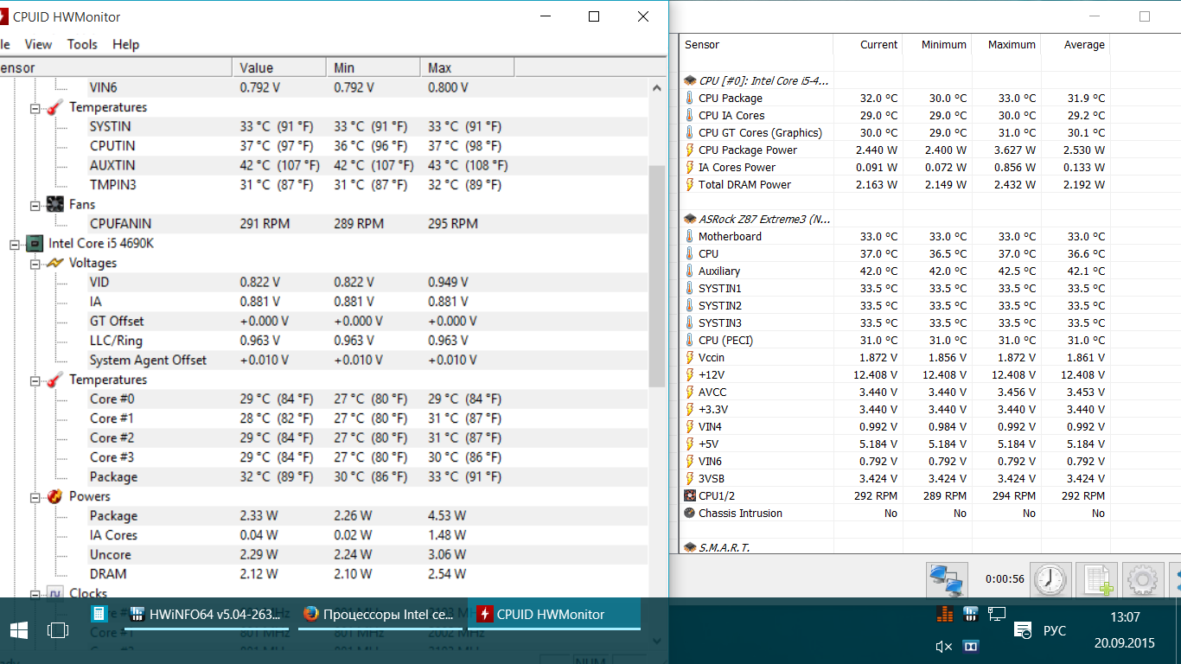Click the muted volume icon in the system tray

click(944, 646)
